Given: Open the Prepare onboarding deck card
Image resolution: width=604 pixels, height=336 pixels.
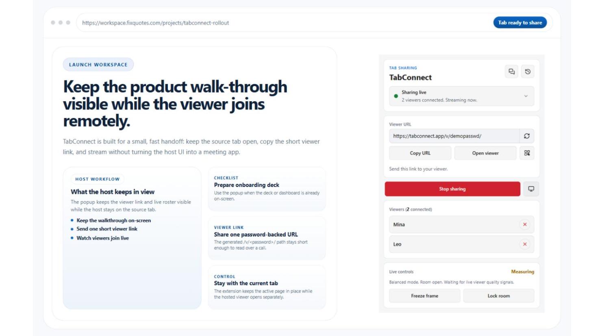Looking at the screenshot, I should click(267, 189).
